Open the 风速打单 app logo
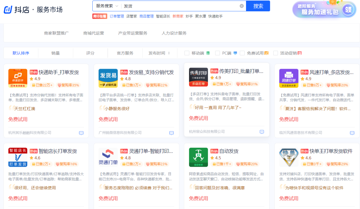360x209 pixels. click(289, 78)
